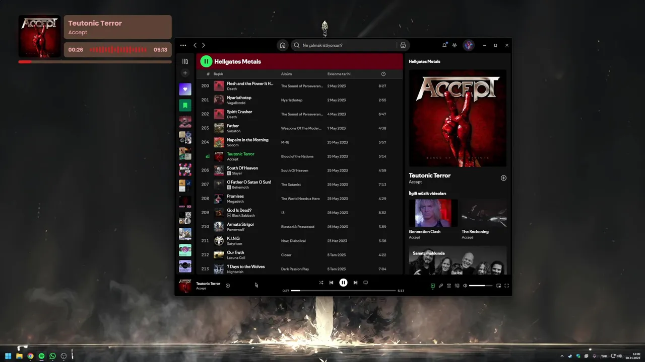The height and width of the screenshot is (362, 645).
Task: Create a new playlist with plus icon
Action: 185,73
